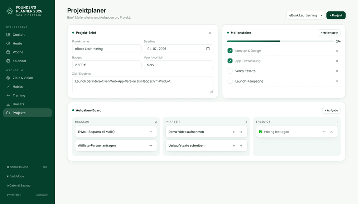Click the Cockpit grid icon in sidebar
The height and width of the screenshot is (204, 358).
click(x=8, y=35)
